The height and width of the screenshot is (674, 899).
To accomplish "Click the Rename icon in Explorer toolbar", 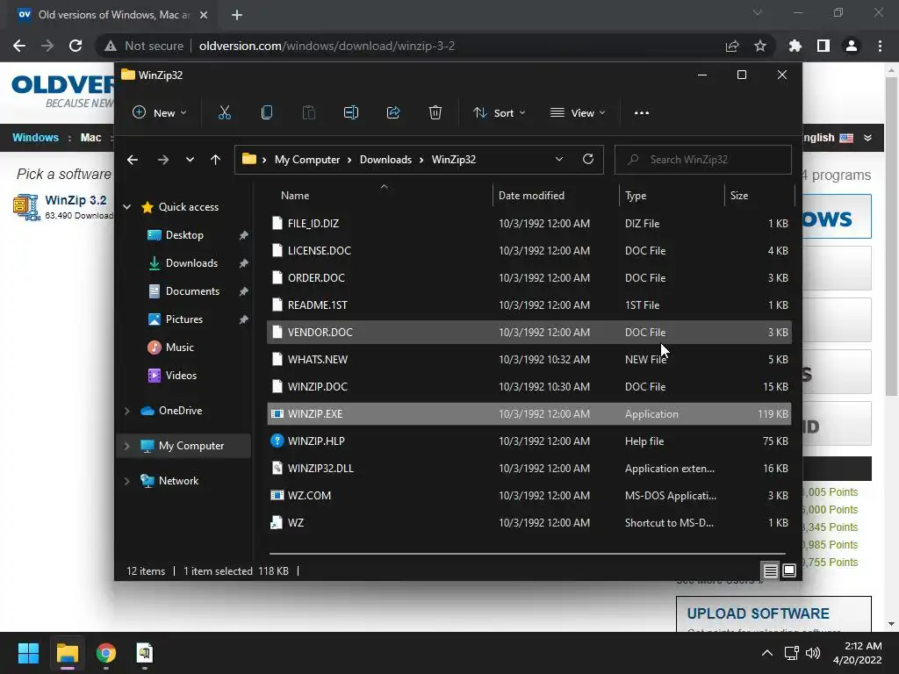I will [351, 113].
